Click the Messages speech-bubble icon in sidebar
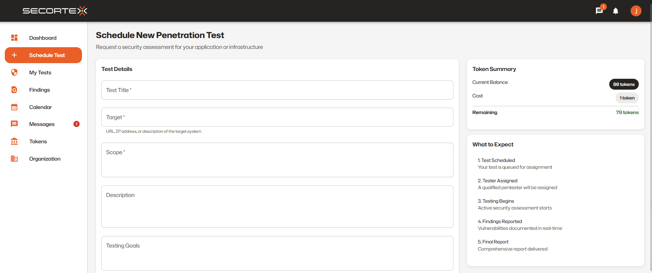 coord(14,124)
